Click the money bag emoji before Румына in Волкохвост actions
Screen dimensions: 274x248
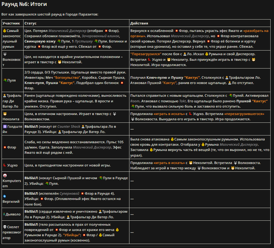(207, 54)
